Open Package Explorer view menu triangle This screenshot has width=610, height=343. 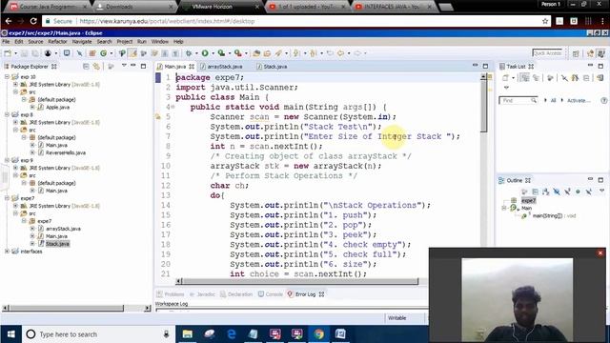pyautogui.click(x=124, y=66)
